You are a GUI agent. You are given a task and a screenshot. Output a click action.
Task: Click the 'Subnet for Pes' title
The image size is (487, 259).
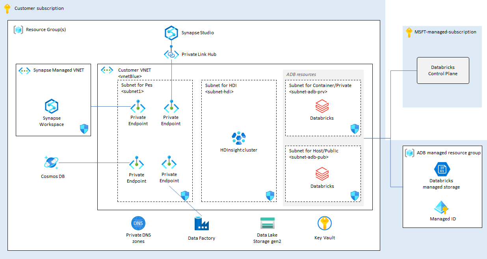tap(137, 85)
